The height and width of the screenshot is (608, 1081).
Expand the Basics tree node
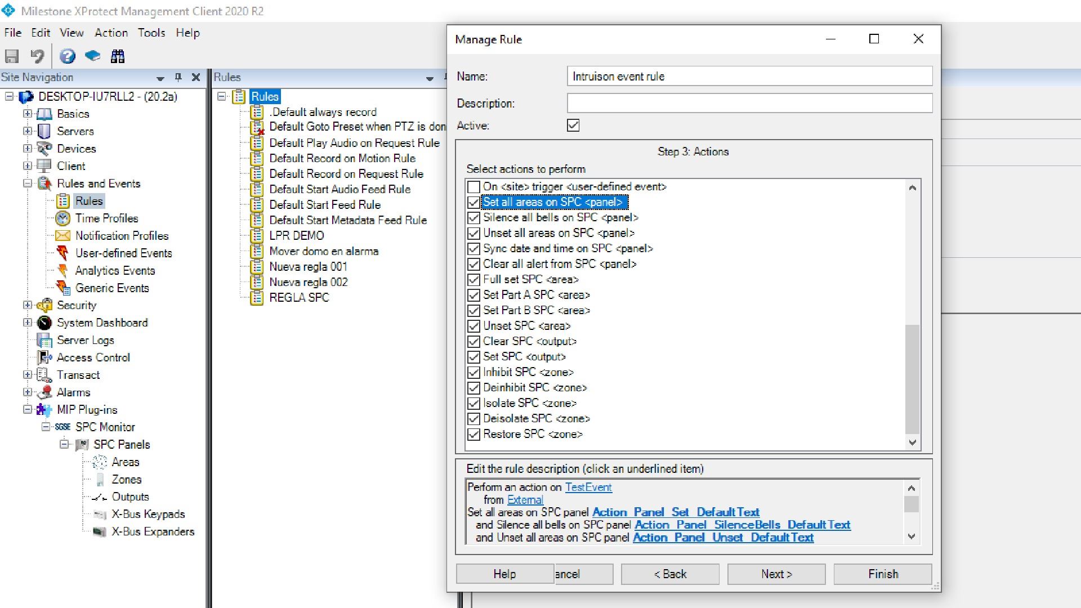point(27,114)
